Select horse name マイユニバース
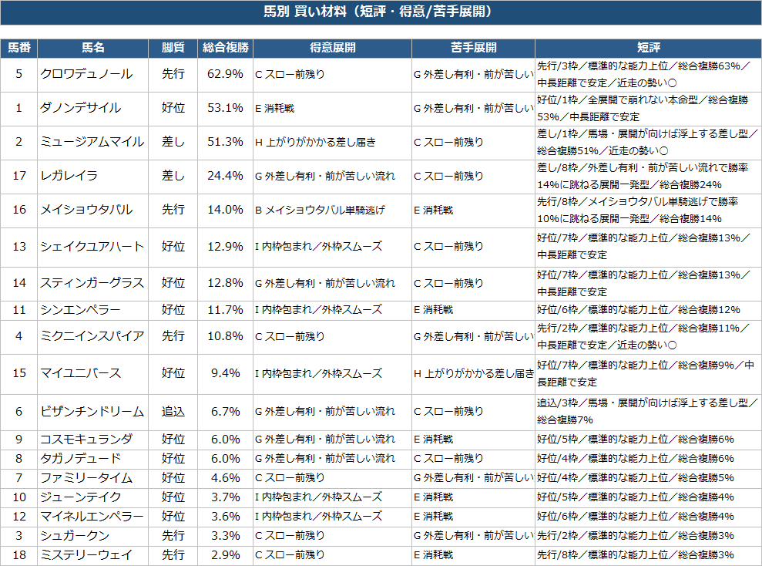Image resolution: width=762 pixels, height=566 pixels. [80, 373]
